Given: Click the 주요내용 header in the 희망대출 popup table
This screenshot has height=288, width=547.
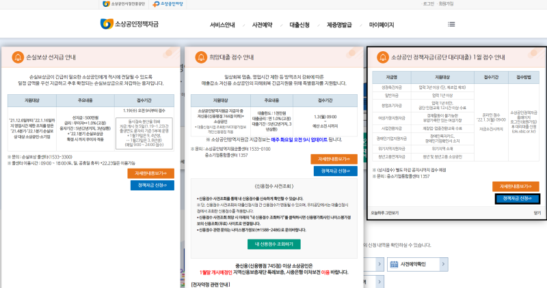Looking at the screenshot, I should (271, 100).
